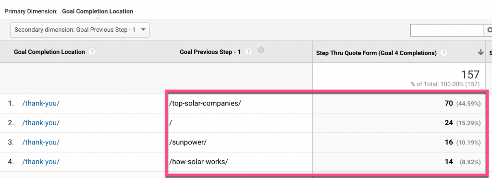
Task: Open /thank-you/ link in row 2
Action: point(41,123)
